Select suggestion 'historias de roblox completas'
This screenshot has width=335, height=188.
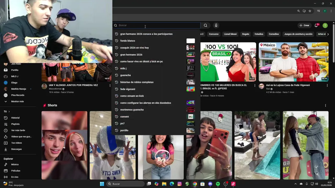coord(156,82)
